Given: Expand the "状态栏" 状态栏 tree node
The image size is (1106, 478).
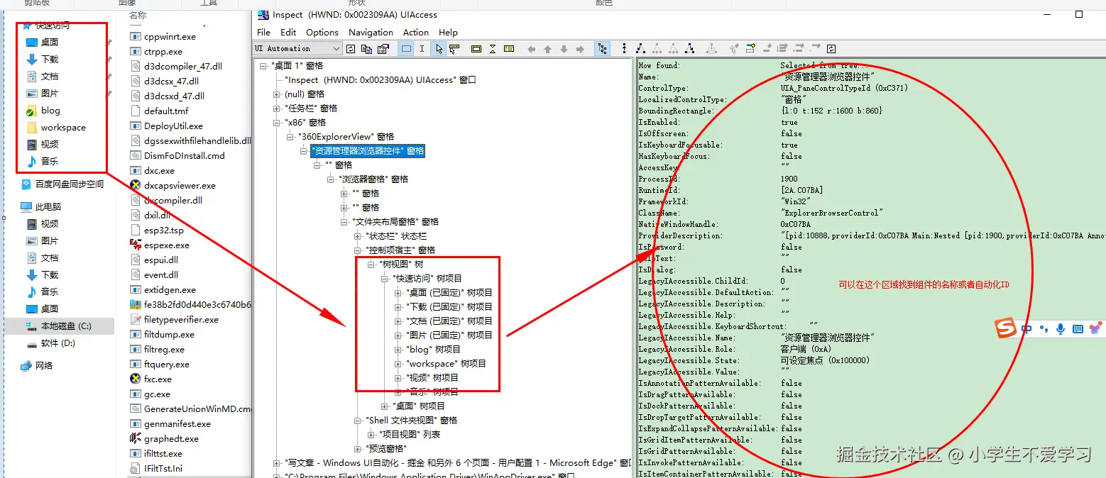Looking at the screenshot, I should click(358, 236).
